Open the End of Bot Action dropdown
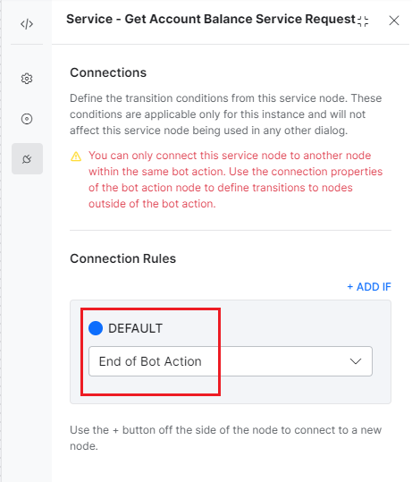Screen dimensions: 412x482 point(231,361)
